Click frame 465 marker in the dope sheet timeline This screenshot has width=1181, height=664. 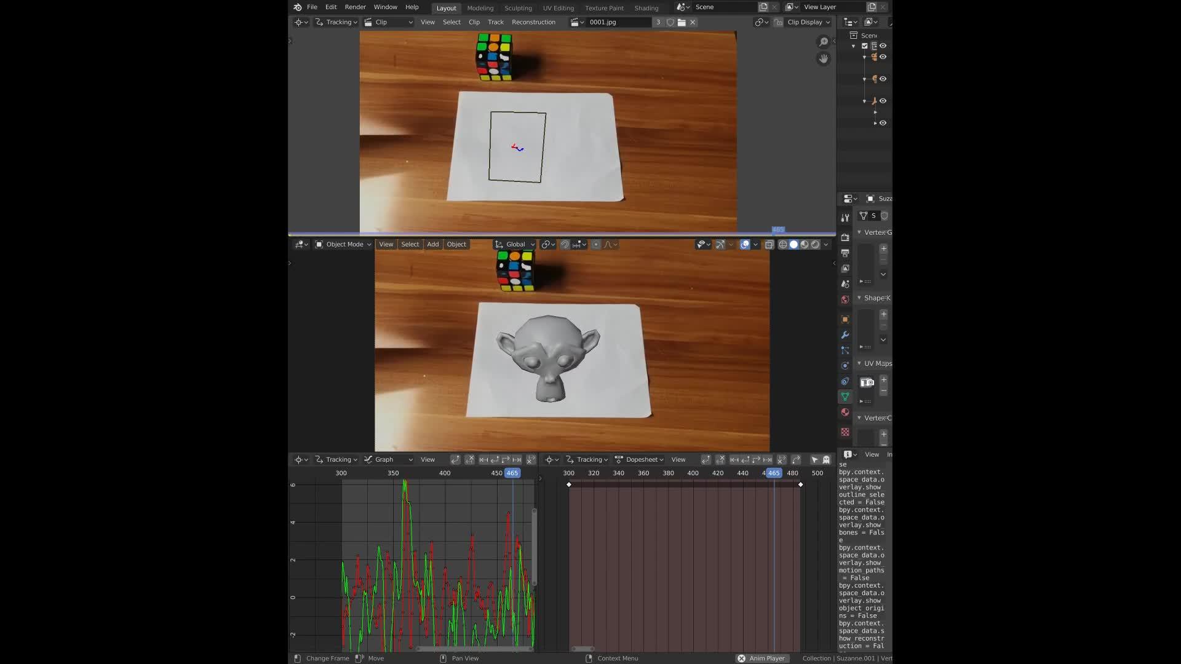773,473
